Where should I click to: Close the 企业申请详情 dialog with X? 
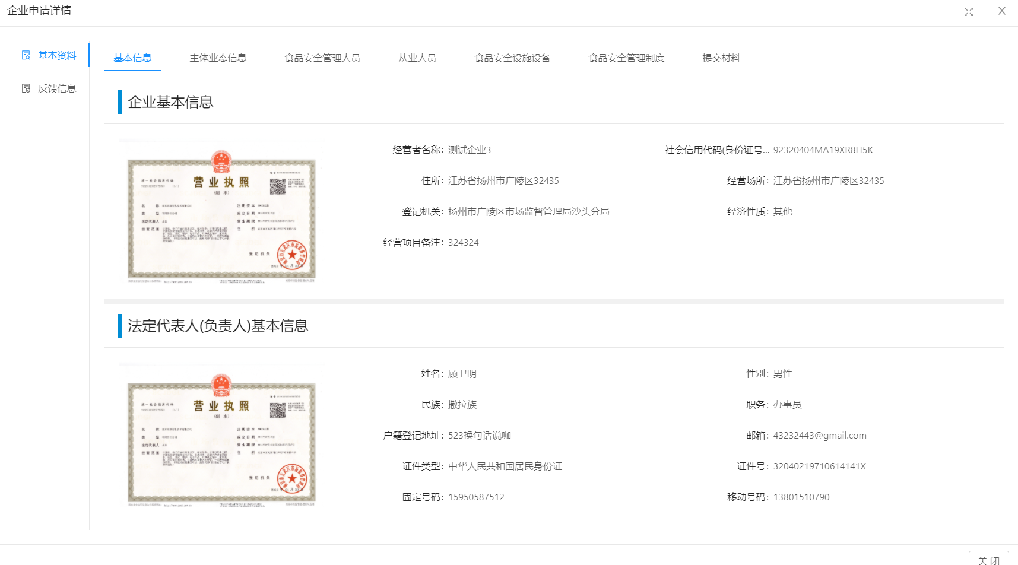(1002, 11)
